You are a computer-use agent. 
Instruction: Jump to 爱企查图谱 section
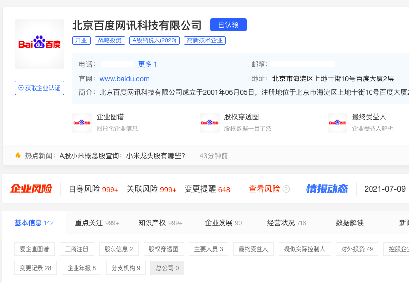(x=35, y=249)
